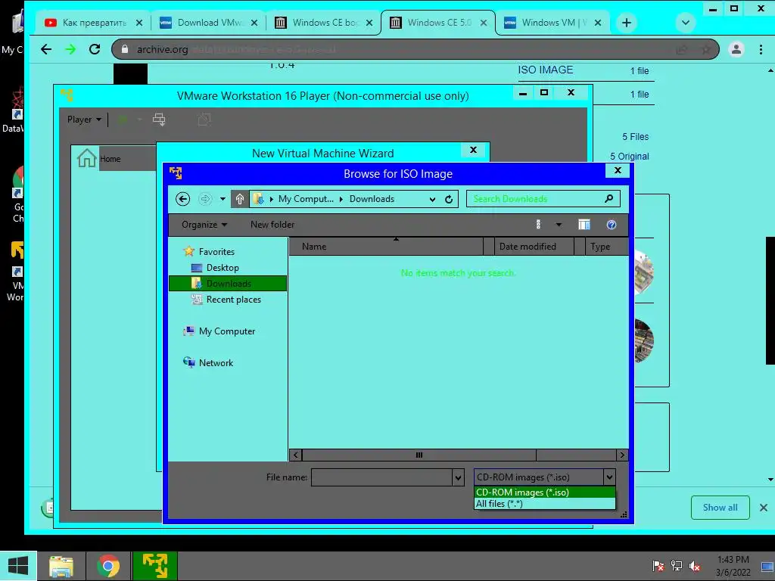This screenshot has height=581, width=775.
Task: Show the preview pane
Action: coord(584,225)
